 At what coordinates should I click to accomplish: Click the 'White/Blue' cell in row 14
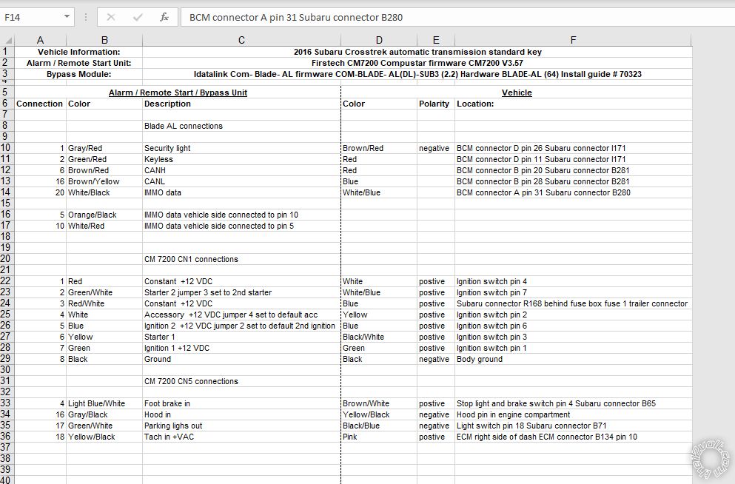pyautogui.click(x=379, y=192)
